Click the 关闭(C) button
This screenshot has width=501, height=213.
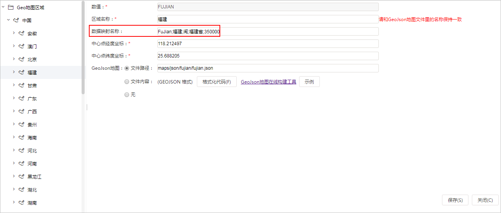[485, 200]
